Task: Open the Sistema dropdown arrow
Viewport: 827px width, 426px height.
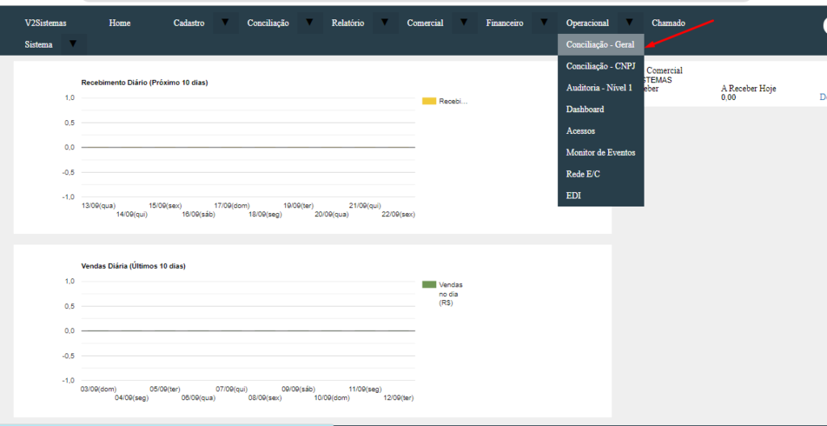Action: (73, 44)
